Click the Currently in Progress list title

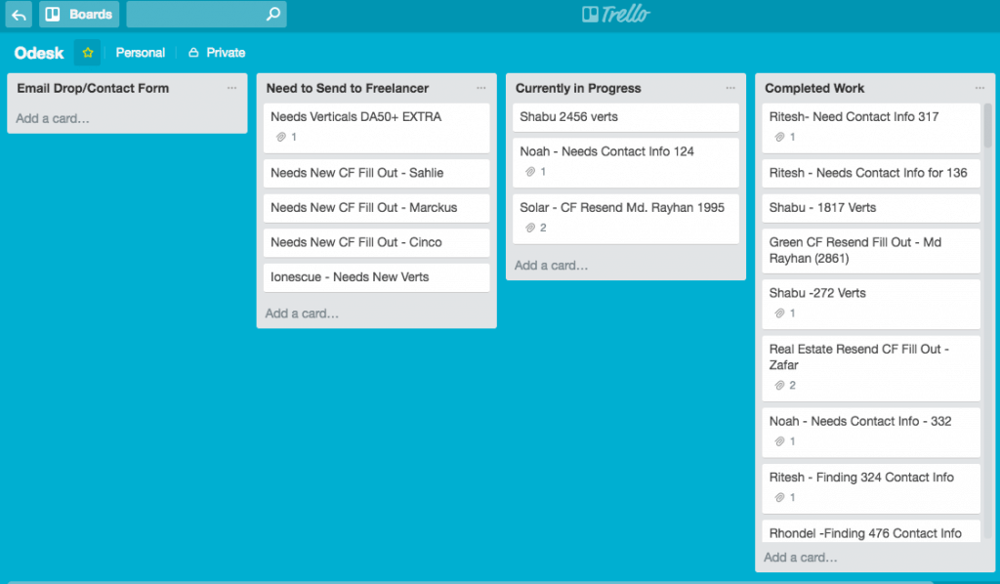click(x=578, y=88)
